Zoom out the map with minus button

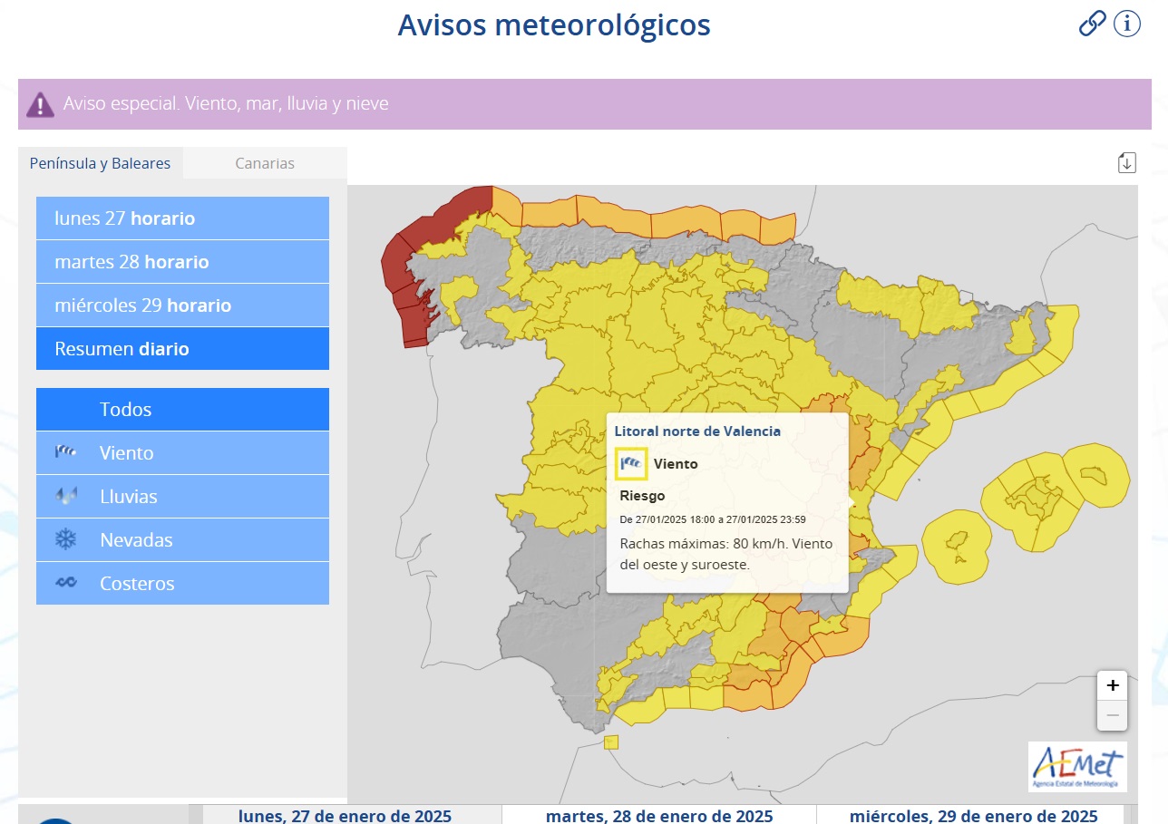pyautogui.click(x=1113, y=716)
